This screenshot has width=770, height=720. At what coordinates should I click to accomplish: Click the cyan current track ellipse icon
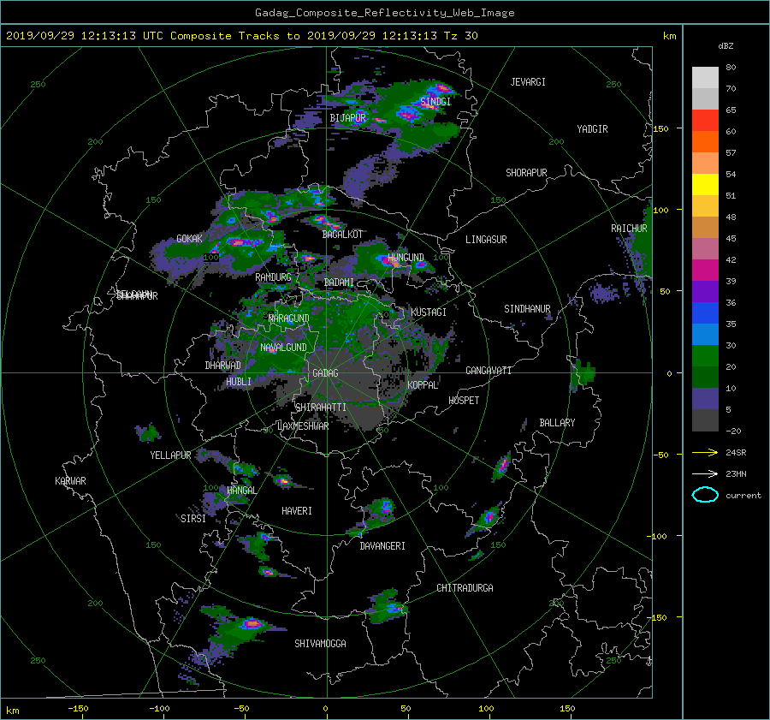click(x=705, y=495)
